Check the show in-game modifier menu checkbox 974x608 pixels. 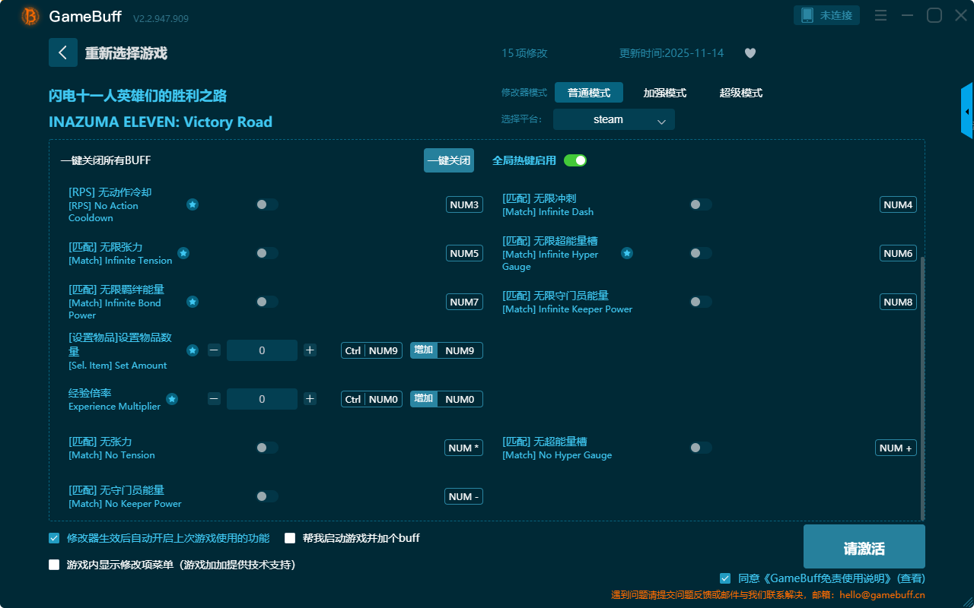(x=54, y=565)
